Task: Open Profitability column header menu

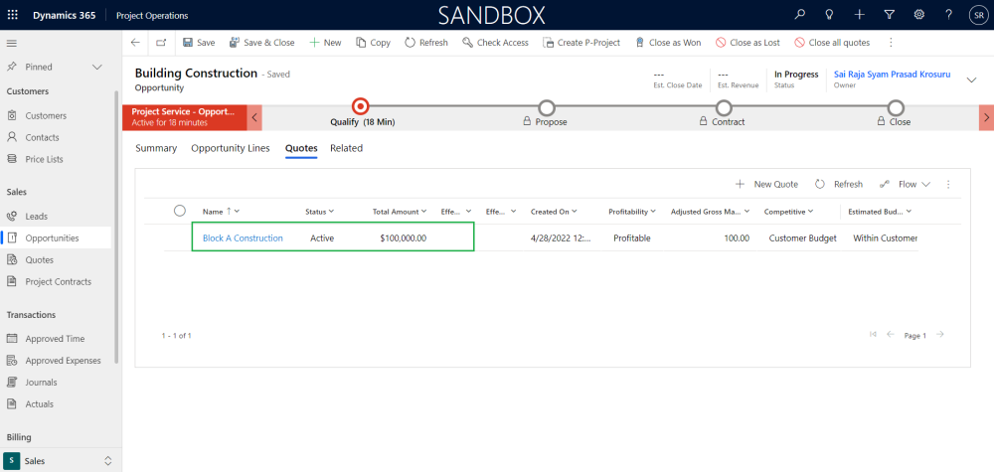Action: coord(632,212)
